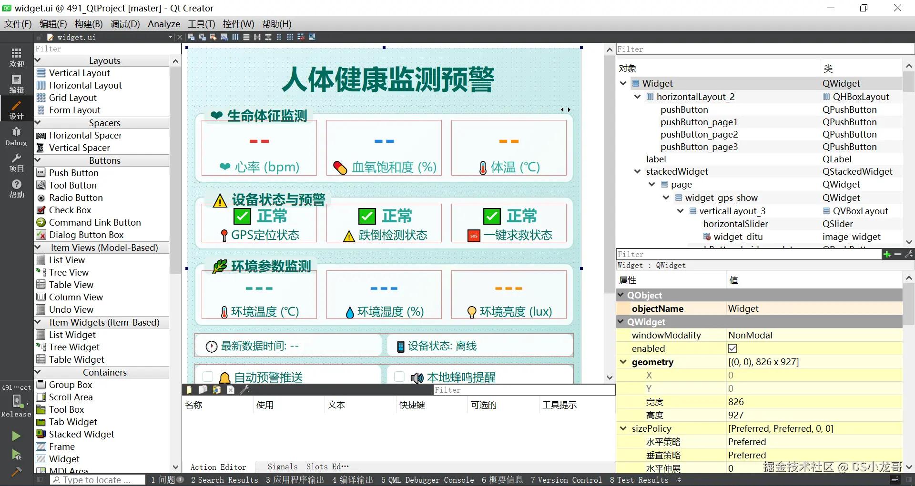The image size is (915, 486).
Task: Switch to the Edit (编辑) mode
Action: coord(17,84)
